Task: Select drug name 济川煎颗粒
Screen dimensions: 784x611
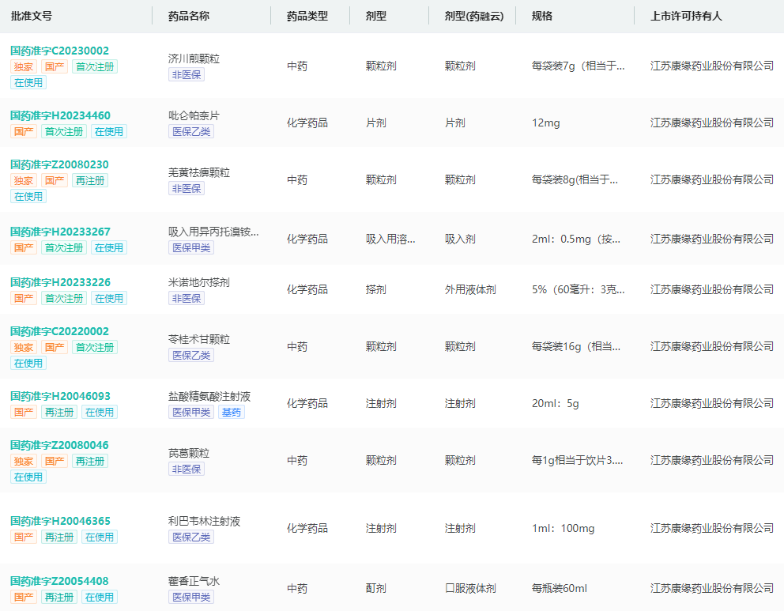Action: click(x=194, y=59)
